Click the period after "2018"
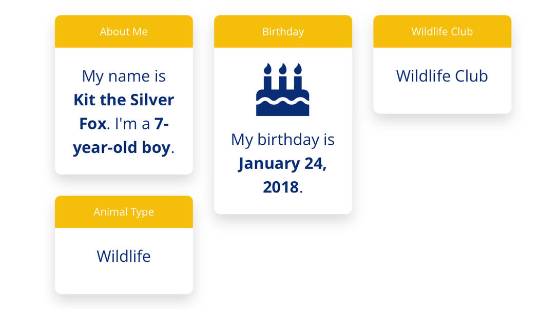 301,189
